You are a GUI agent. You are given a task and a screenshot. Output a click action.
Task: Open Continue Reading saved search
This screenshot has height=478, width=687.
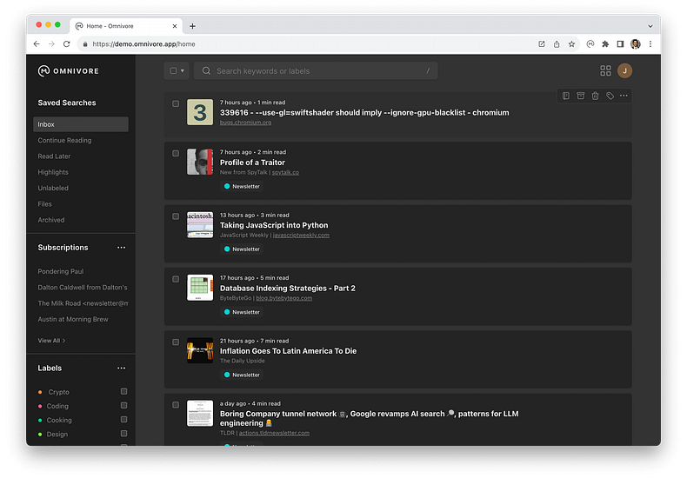click(x=64, y=141)
